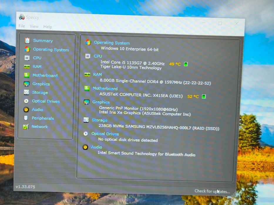Open the Storage sidebar section
This screenshot has height=205, width=274.
click(40, 92)
